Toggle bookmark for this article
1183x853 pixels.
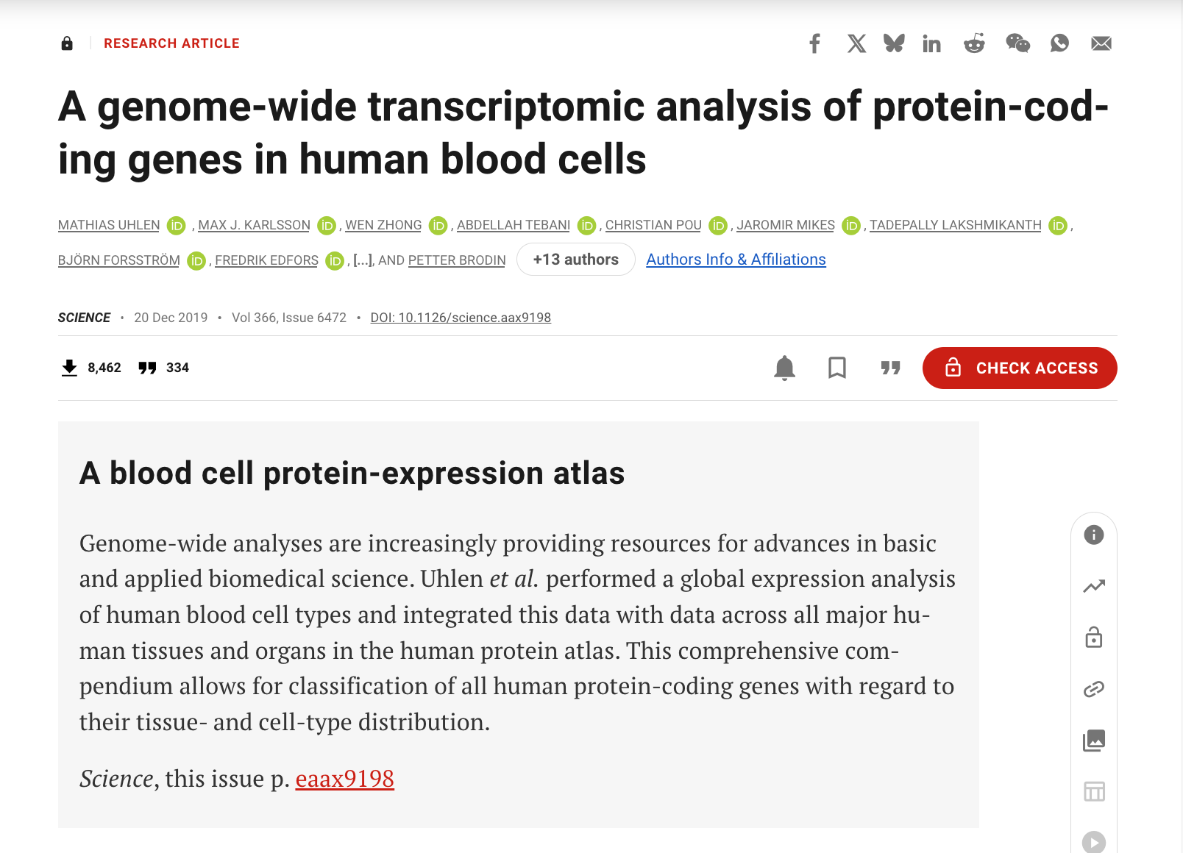pyautogui.click(x=837, y=368)
